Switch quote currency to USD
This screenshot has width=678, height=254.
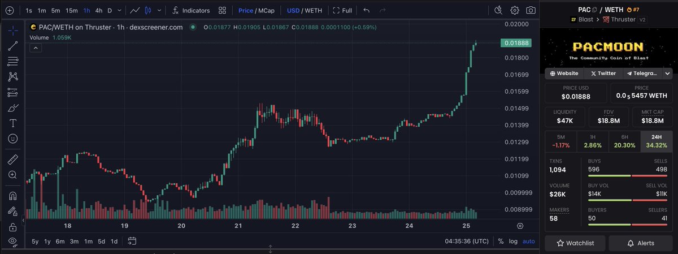pos(293,10)
